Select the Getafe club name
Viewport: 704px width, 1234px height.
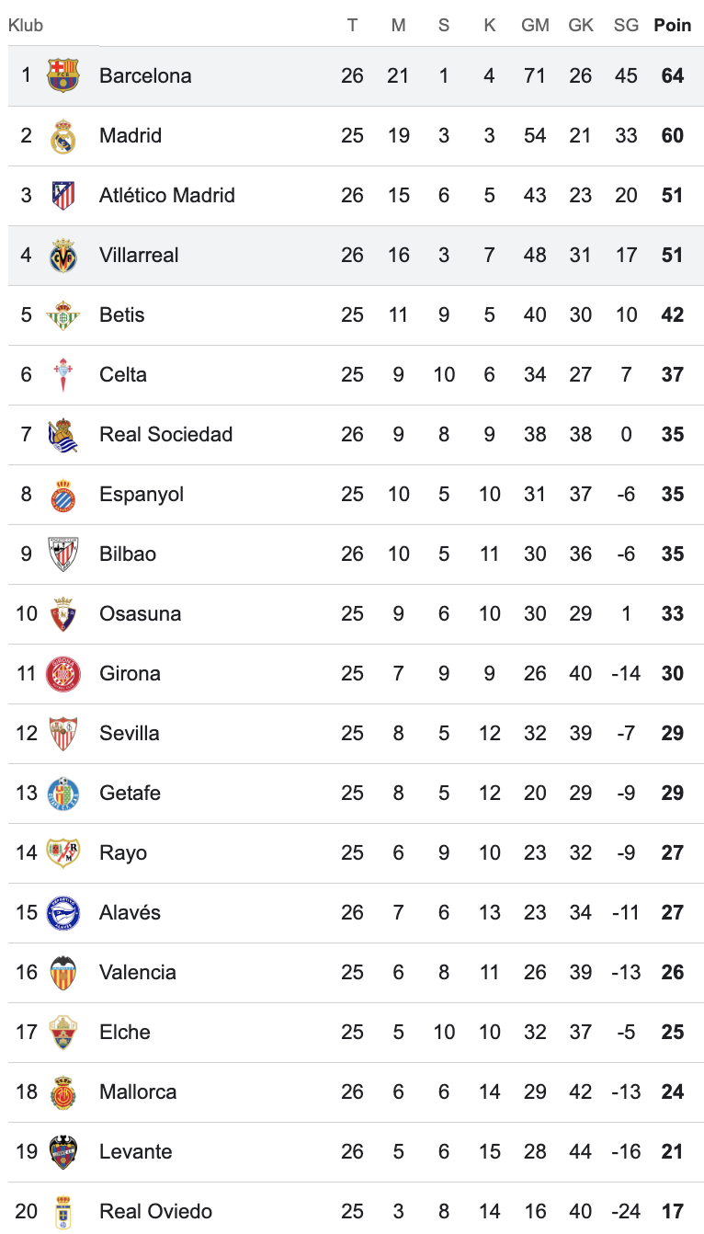click(131, 793)
